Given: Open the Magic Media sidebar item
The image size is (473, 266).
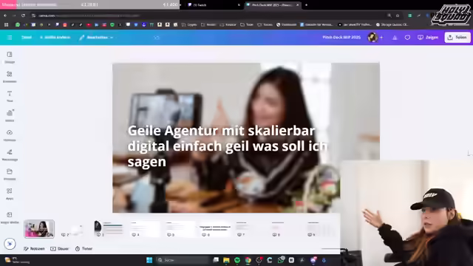Looking at the screenshot, I should pyautogui.click(x=10, y=217).
